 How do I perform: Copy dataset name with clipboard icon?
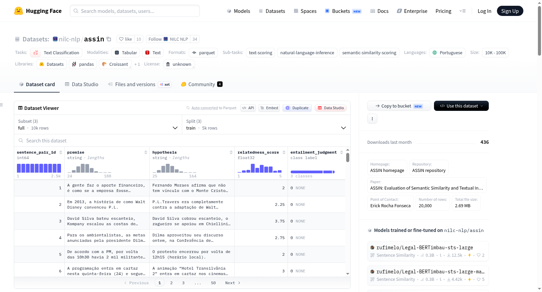click(109, 39)
